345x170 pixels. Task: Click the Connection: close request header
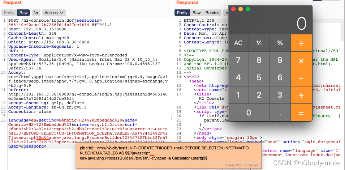30,112
